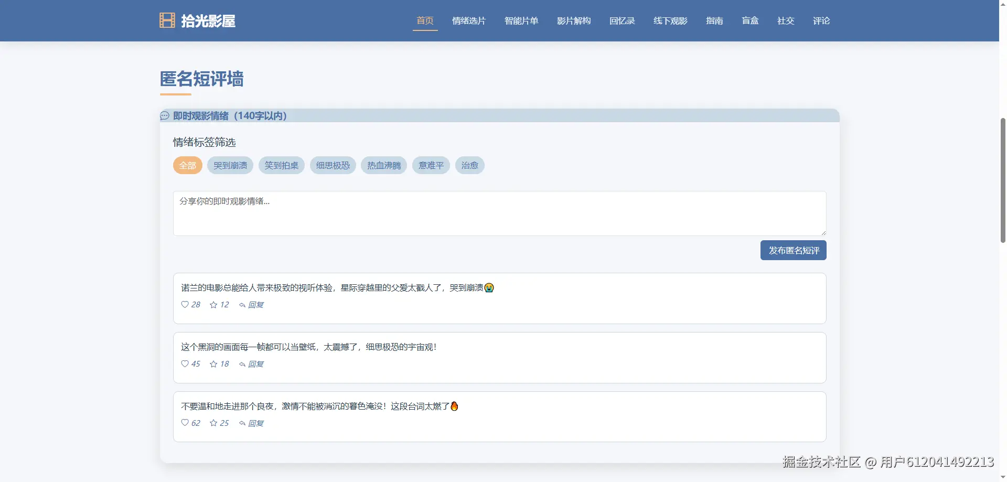Click like count 45 on 黑洞的画面 comment
The image size is (1007, 482).
point(196,364)
